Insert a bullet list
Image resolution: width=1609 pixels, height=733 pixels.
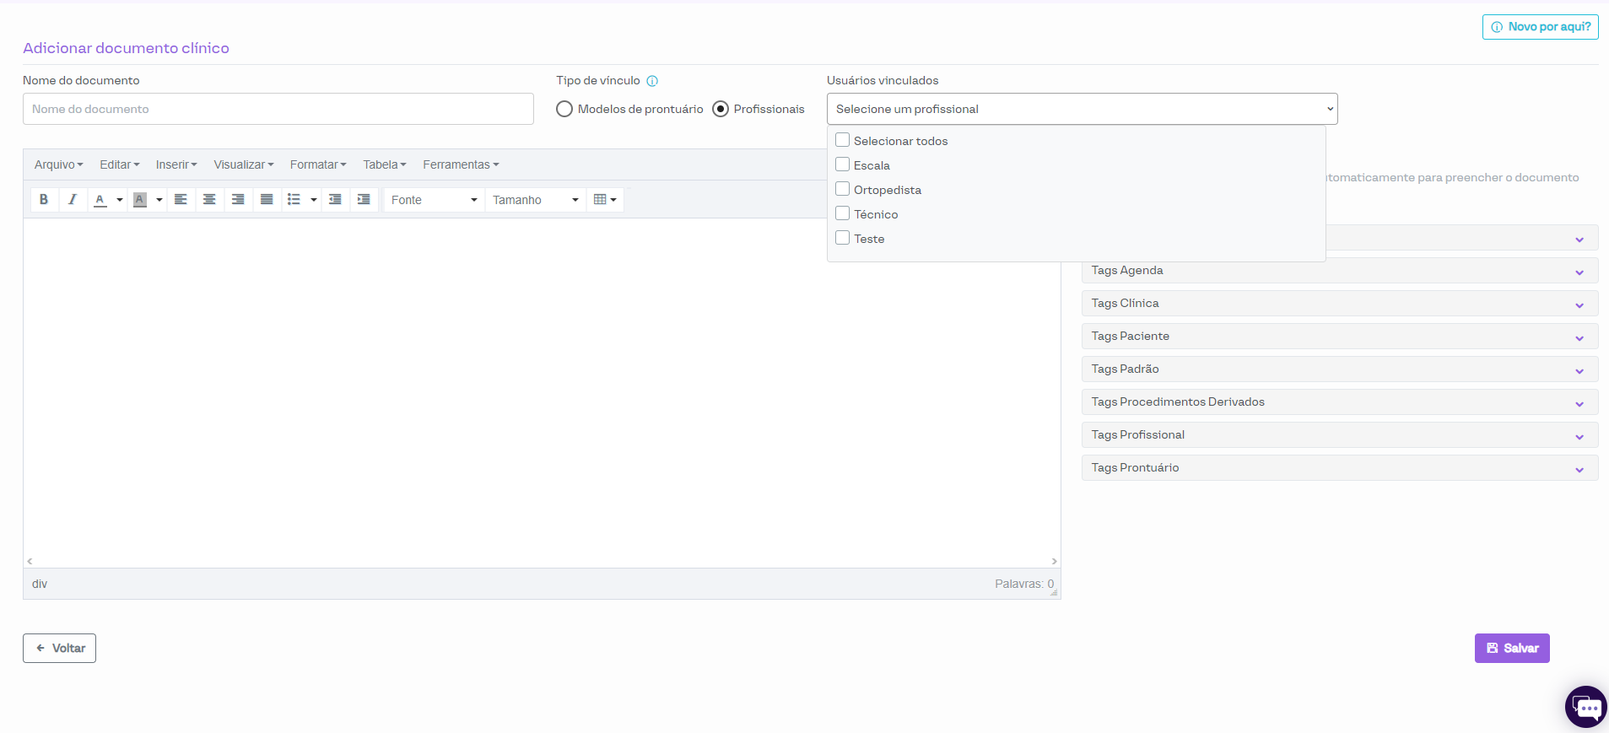[294, 200]
